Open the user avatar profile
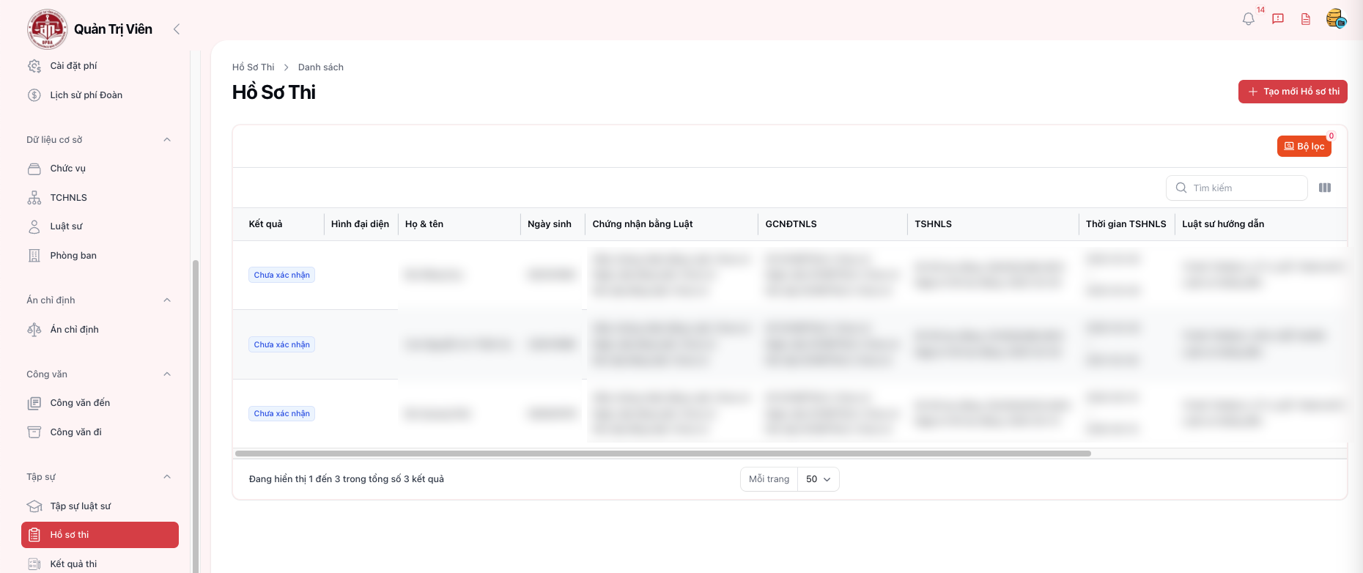The height and width of the screenshot is (573, 1363). pyautogui.click(x=1335, y=19)
